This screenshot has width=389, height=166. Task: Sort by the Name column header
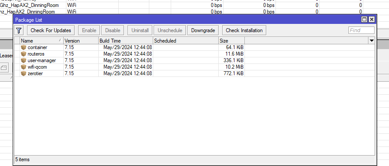click(x=41, y=41)
